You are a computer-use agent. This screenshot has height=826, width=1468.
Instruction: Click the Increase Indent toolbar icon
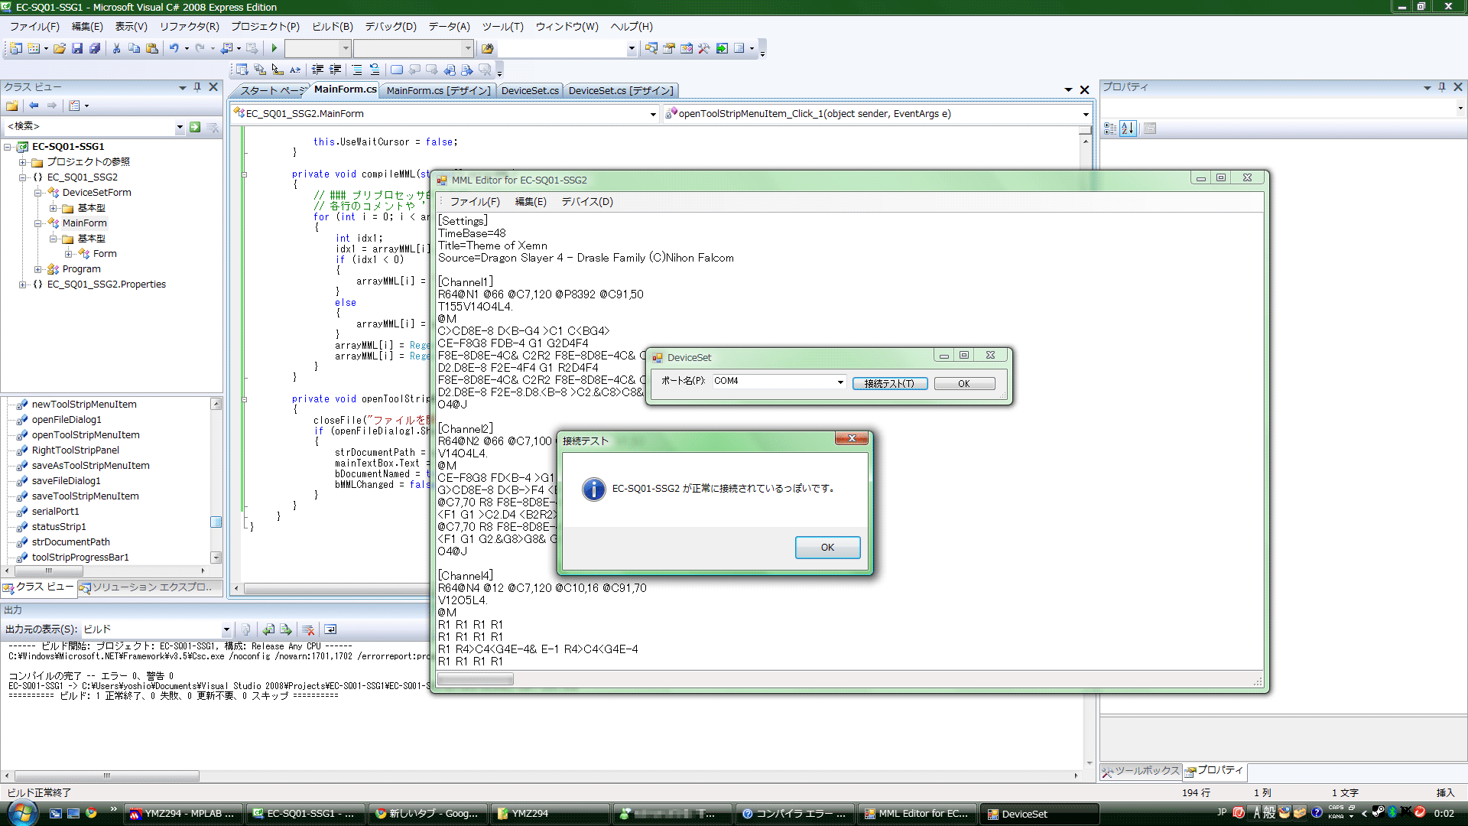coord(335,70)
